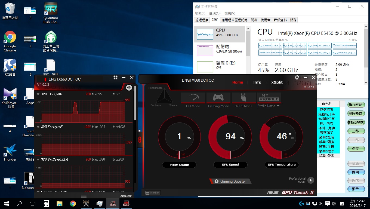Click 上移 button
Screen dimensions: 370x209
tap(356, 131)
